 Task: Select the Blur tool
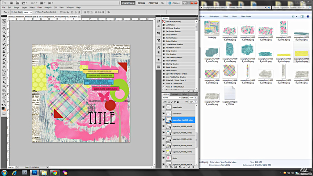click(4, 67)
